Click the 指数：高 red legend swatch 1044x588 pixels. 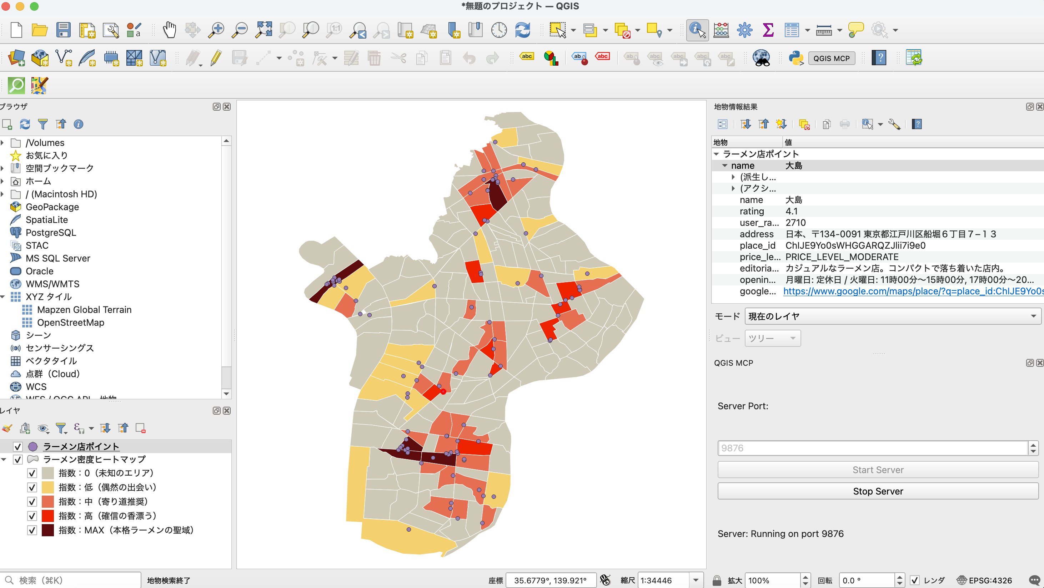(48, 516)
